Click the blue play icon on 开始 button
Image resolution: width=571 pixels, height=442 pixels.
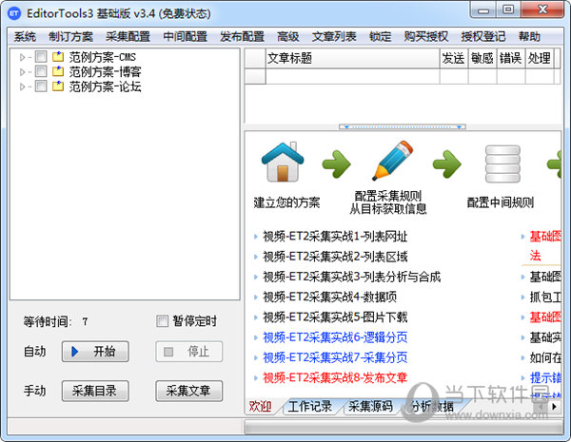pyautogui.click(x=75, y=352)
